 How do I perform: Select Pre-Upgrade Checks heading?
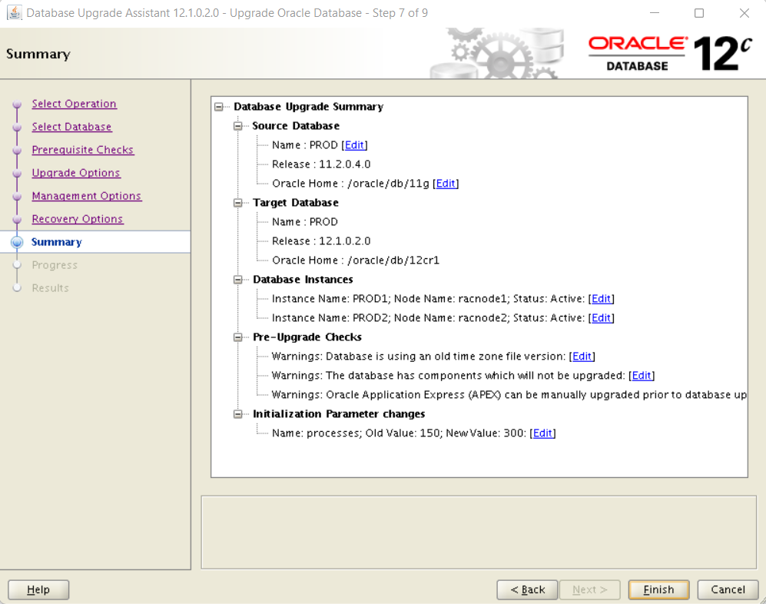click(307, 337)
